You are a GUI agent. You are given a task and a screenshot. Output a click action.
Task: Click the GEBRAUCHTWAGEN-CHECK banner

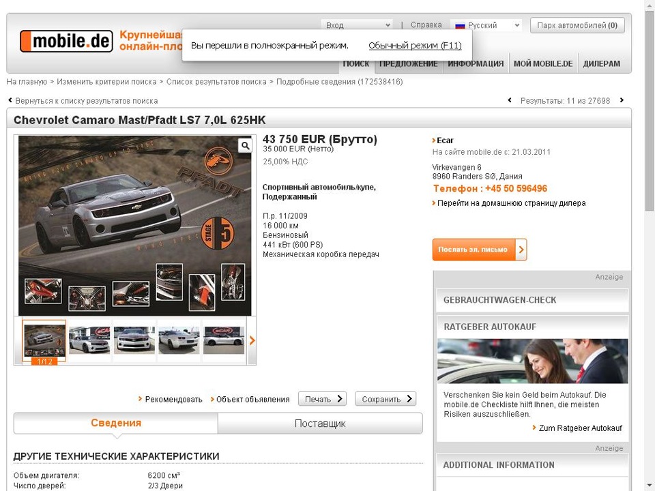point(532,300)
